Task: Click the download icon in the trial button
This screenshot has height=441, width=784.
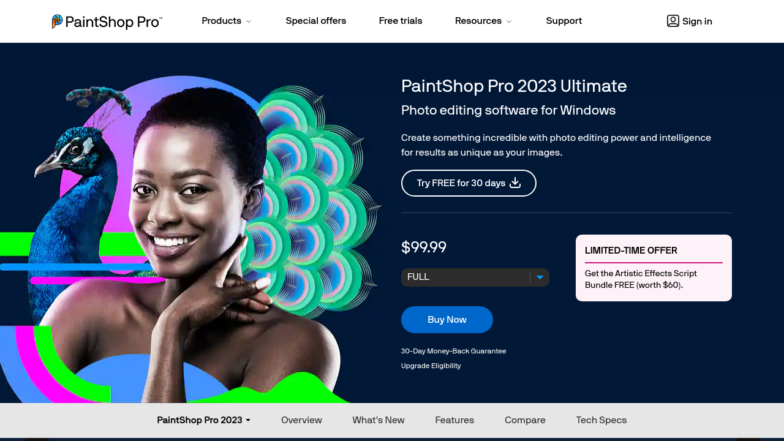Action: 515,183
